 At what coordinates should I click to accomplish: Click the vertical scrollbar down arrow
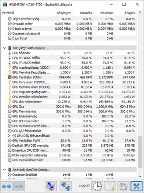[140, 176]
